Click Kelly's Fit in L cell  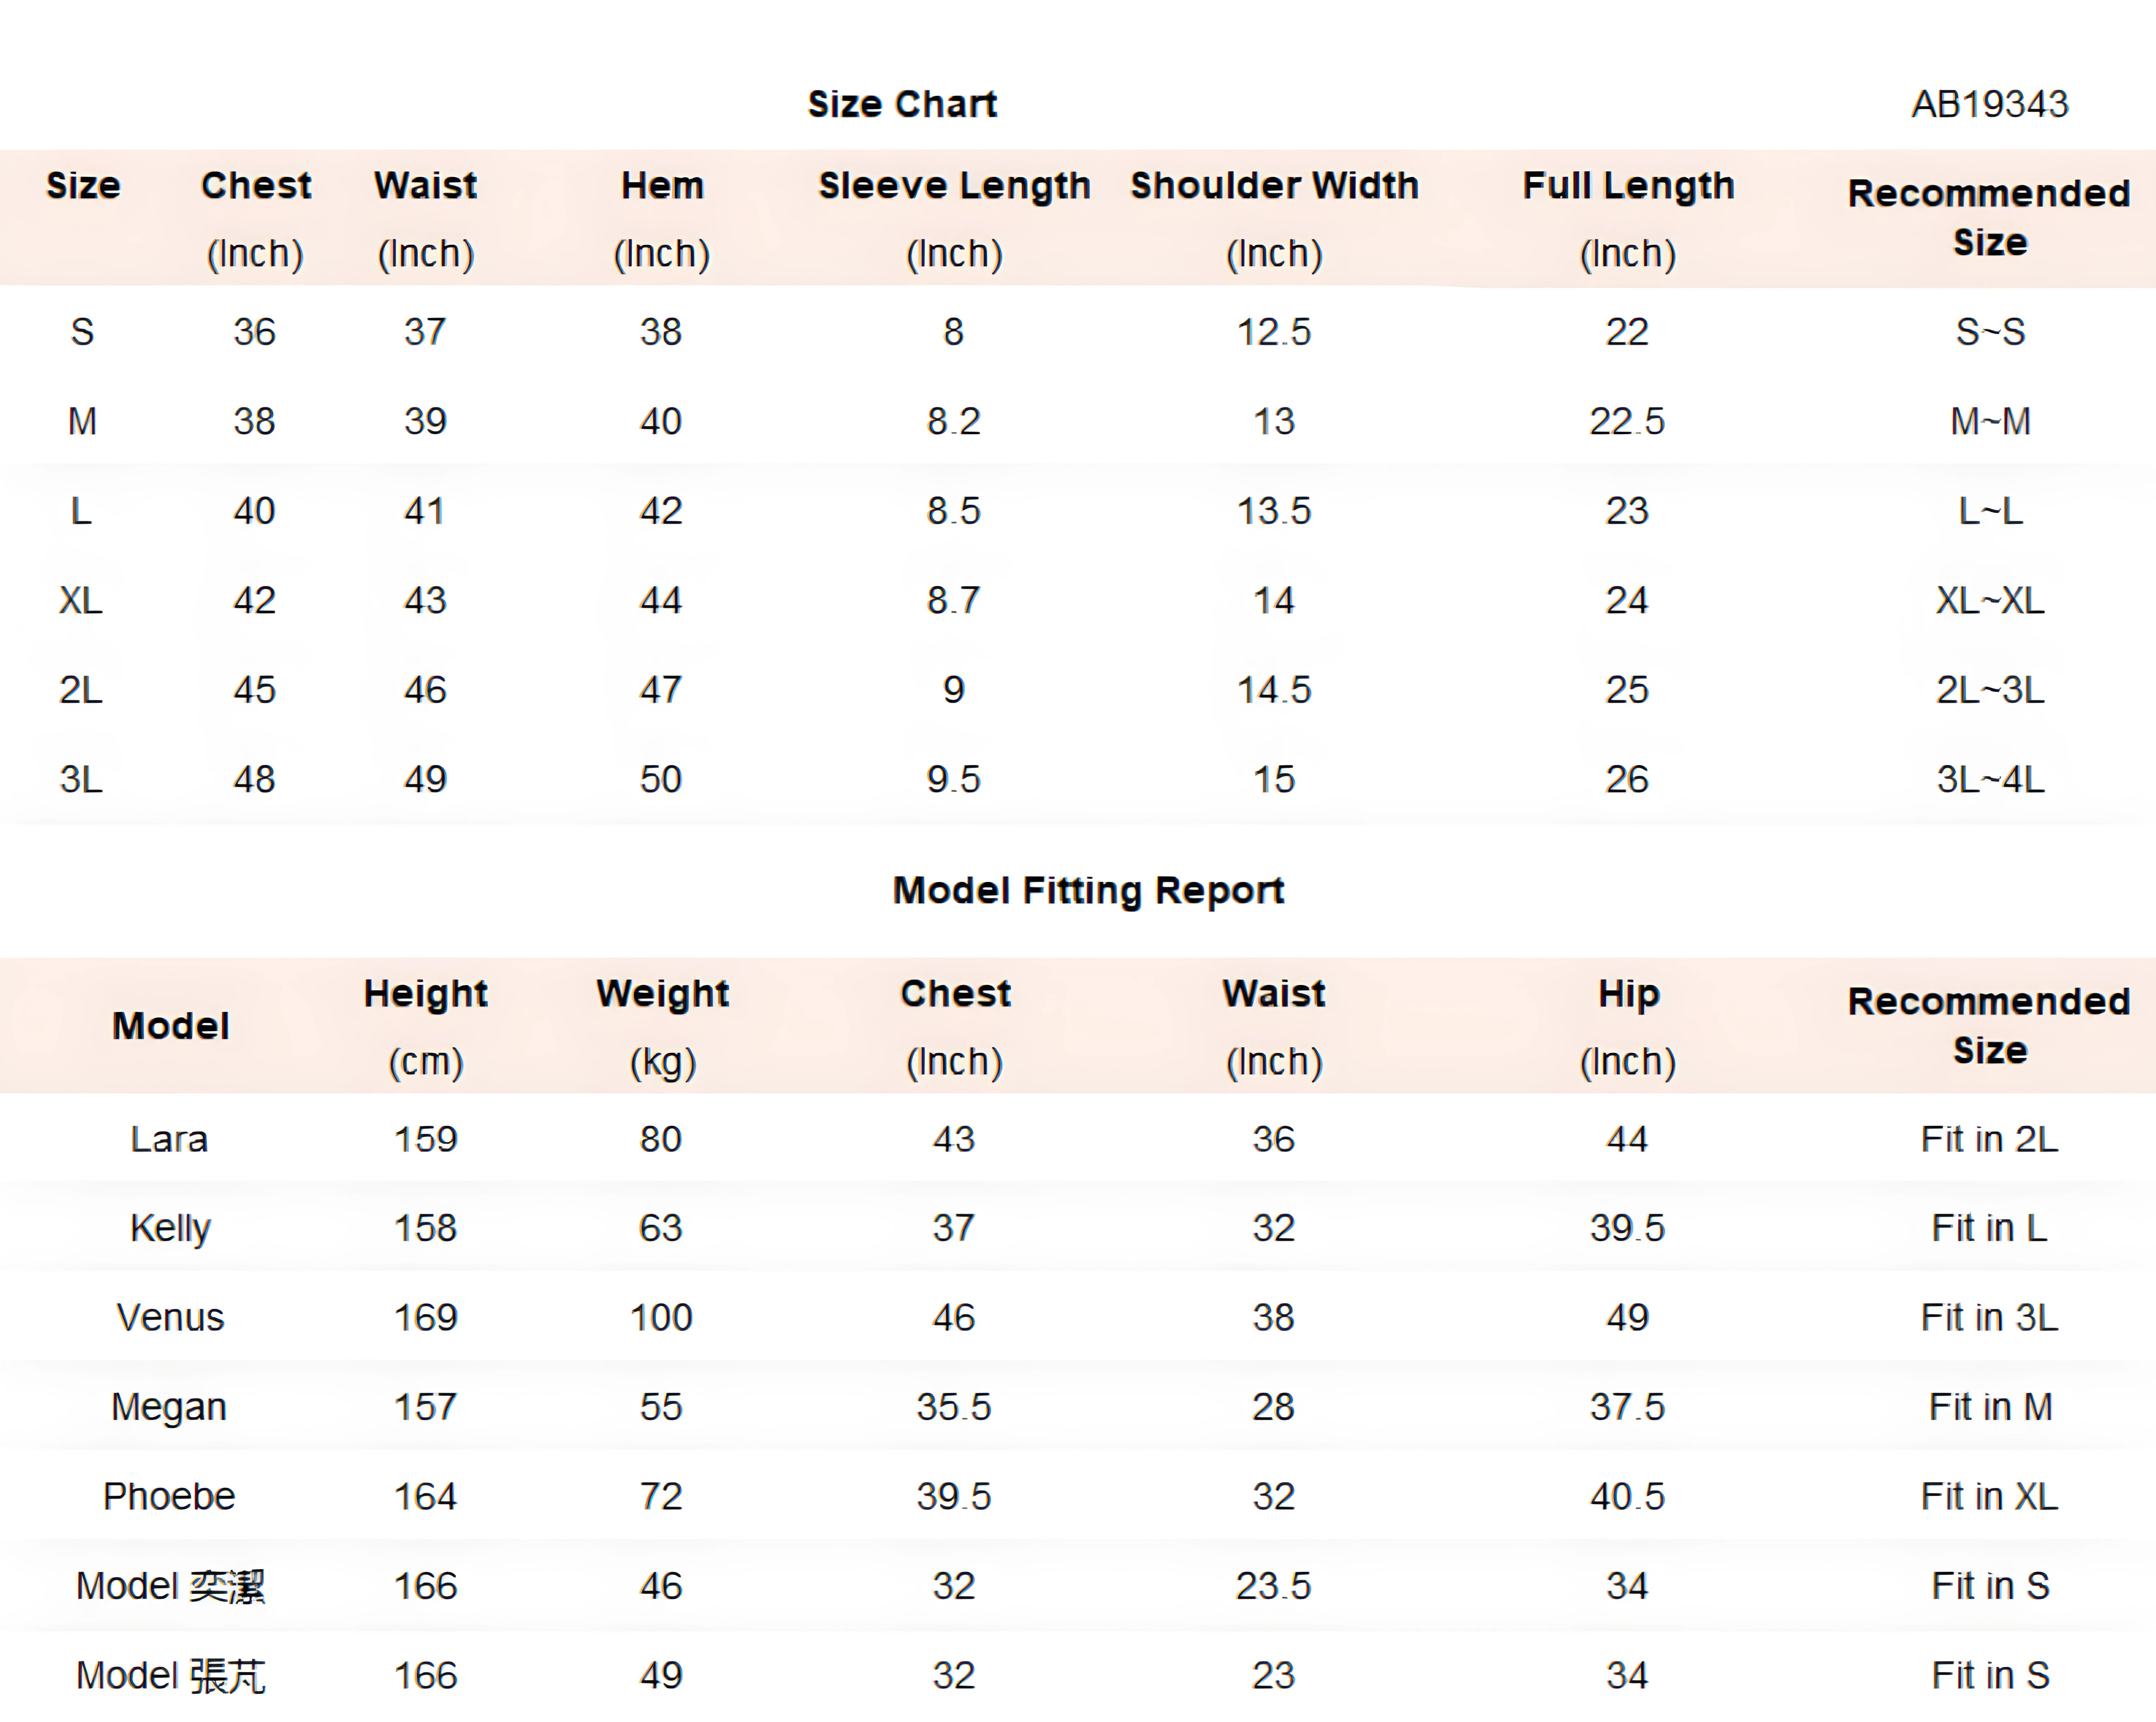pos(1989,1228)
